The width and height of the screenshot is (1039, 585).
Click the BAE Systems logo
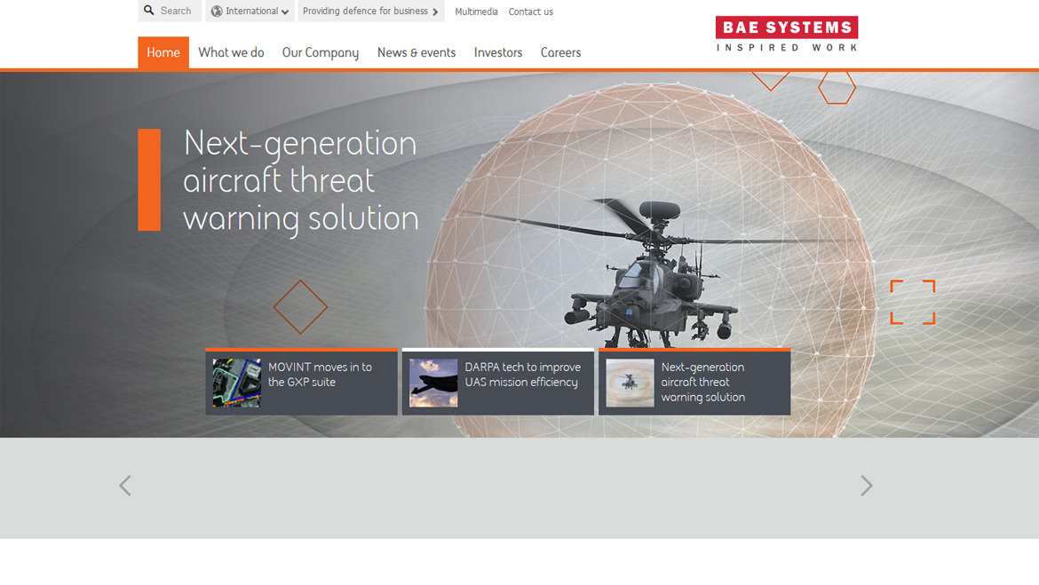tap(786, 35)
